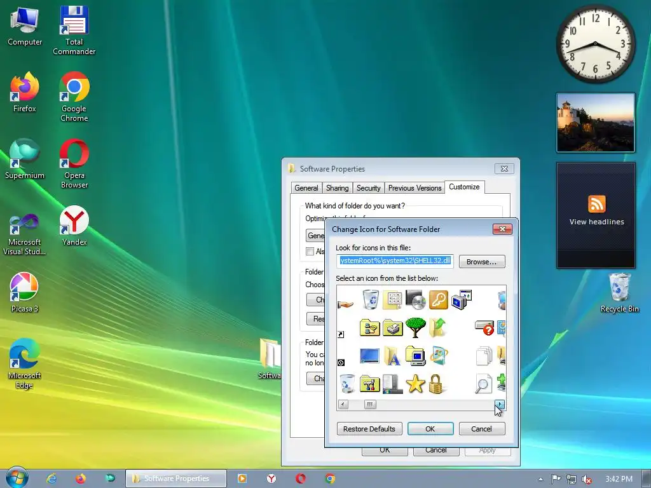Select the fonts folder icon with letter A
This screenshot has height=488, width=651.
[392, 356]
